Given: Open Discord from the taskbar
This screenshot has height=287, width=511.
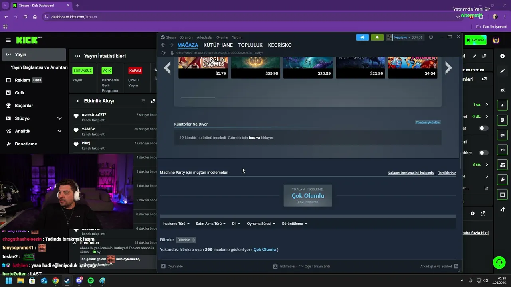Looking at the screenshot, I should click(x=79, y=281).
